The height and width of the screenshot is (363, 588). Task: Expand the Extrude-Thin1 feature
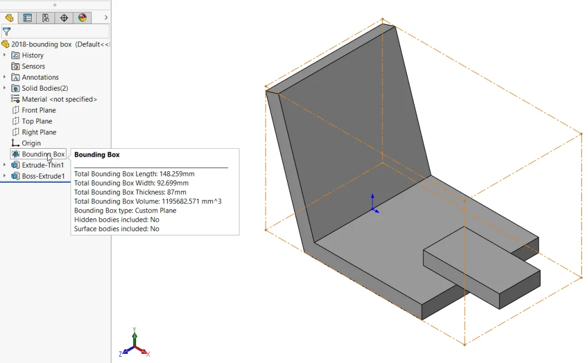[5, 165]
